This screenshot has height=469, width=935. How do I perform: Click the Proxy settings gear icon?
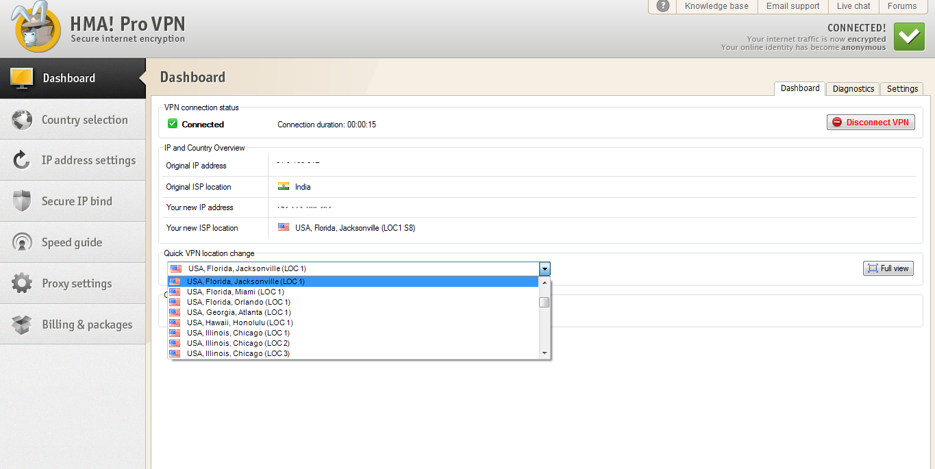click(22, 283)
